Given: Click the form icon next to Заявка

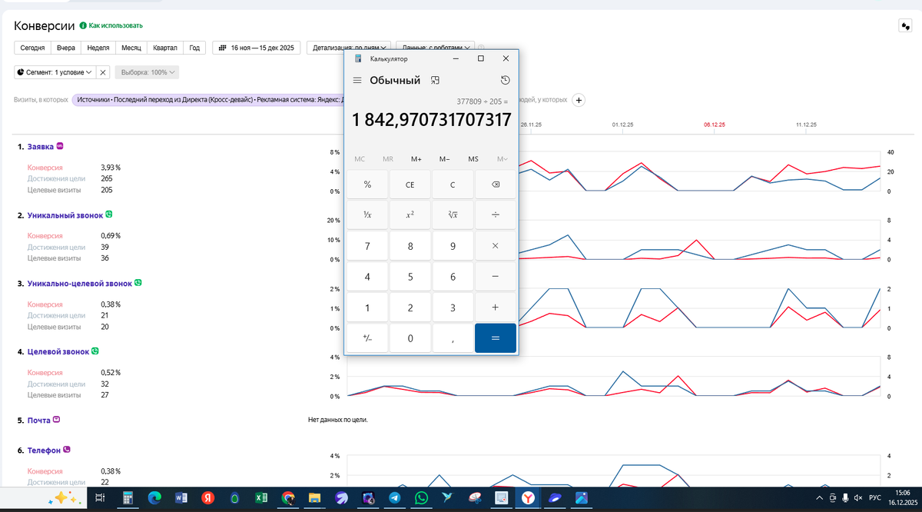Looking at the screenshot, I should (60, 146).
